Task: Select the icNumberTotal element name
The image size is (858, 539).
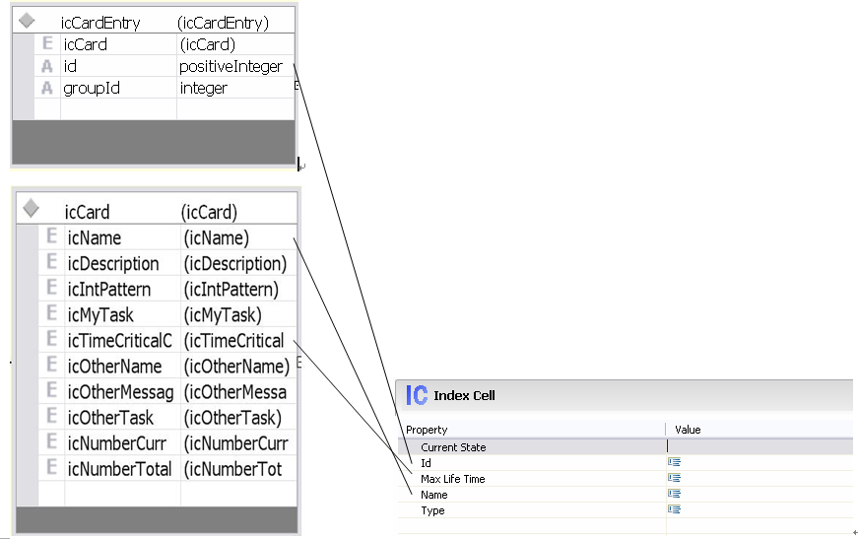Action: click(119, 469)
